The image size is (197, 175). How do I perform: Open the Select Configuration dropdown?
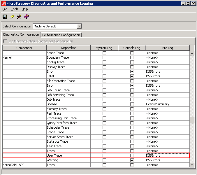click(x=79, y=26)
